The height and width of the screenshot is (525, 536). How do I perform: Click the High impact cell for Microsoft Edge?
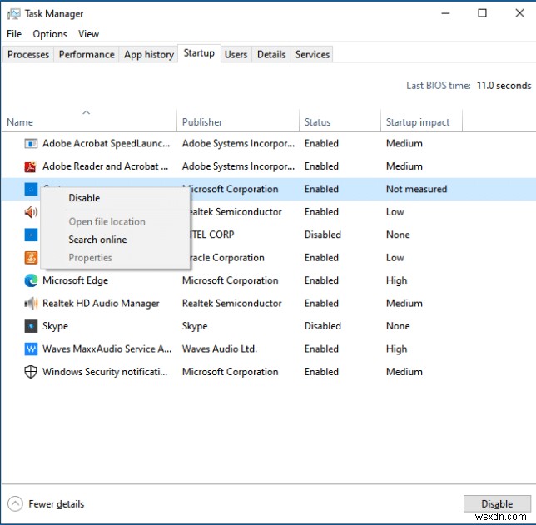click(x=396, y=280)
